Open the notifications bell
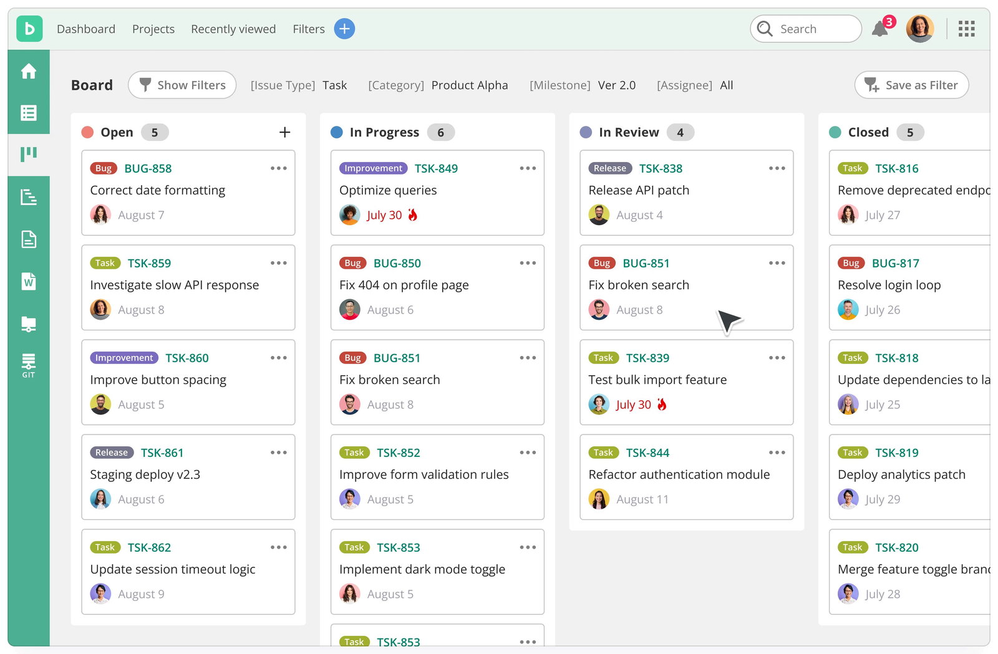998x654 pixels. 880,29
